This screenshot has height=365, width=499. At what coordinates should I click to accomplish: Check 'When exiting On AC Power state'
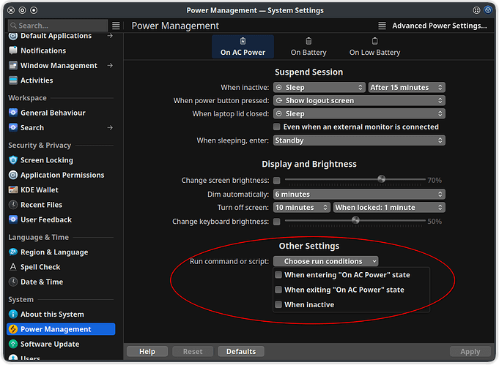278,290
